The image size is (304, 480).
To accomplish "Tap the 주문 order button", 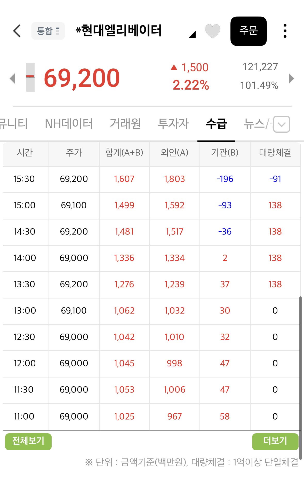I will coord(249,31).
